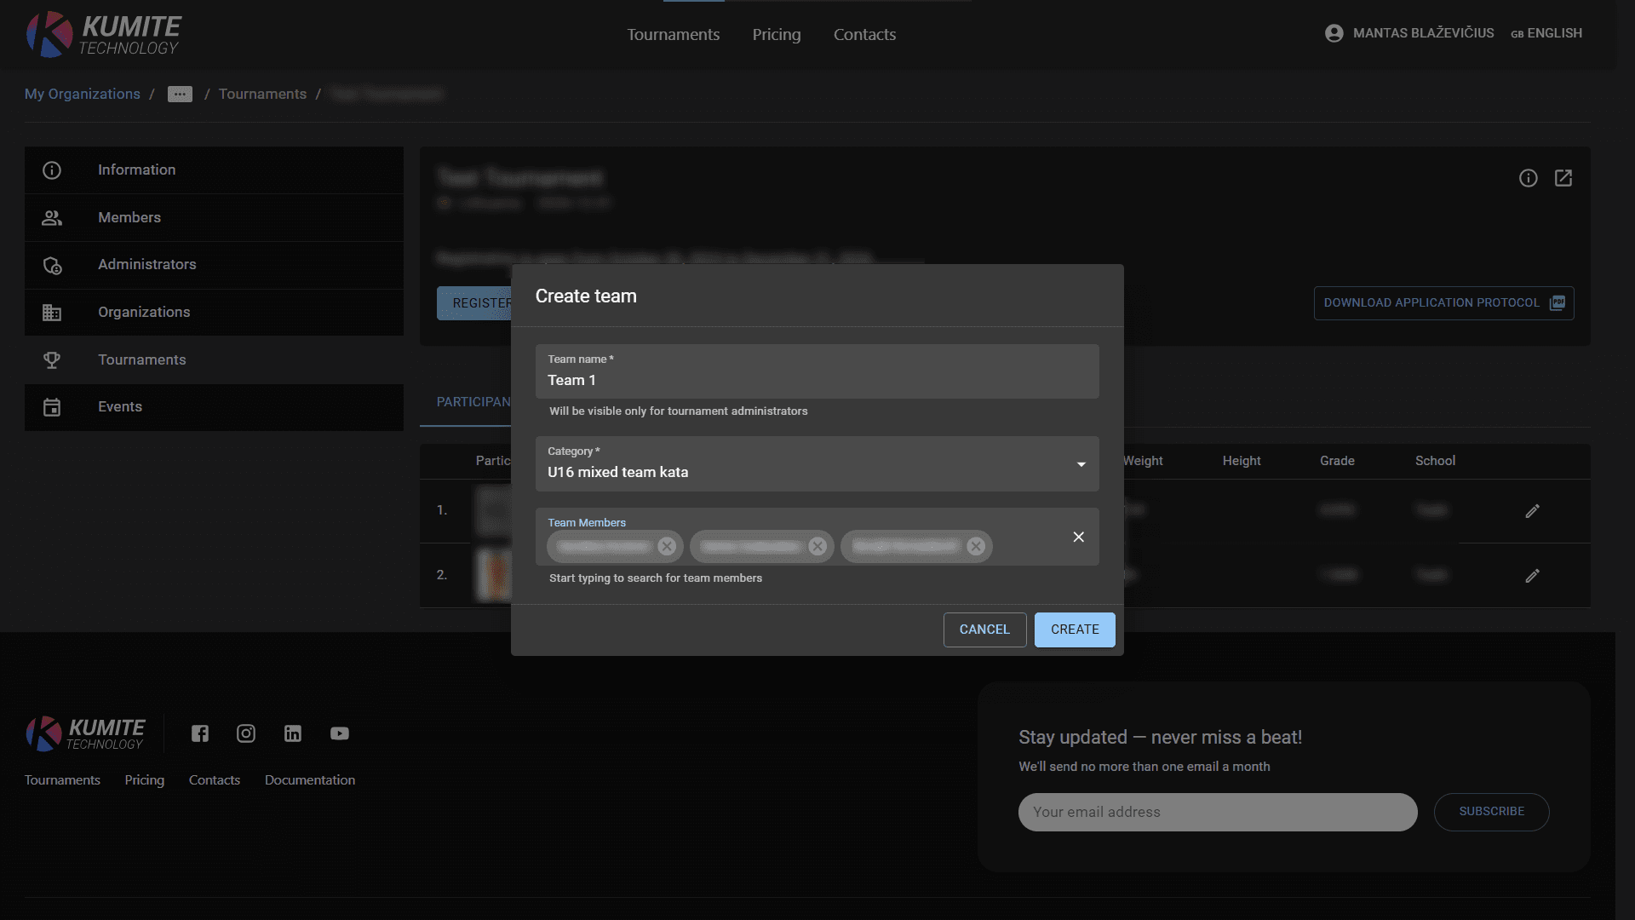Remove the first team member chip

click(667, 546)
